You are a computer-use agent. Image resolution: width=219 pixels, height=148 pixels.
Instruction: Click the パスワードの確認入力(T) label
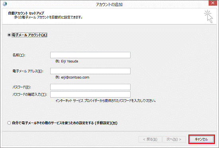(30, 94)
